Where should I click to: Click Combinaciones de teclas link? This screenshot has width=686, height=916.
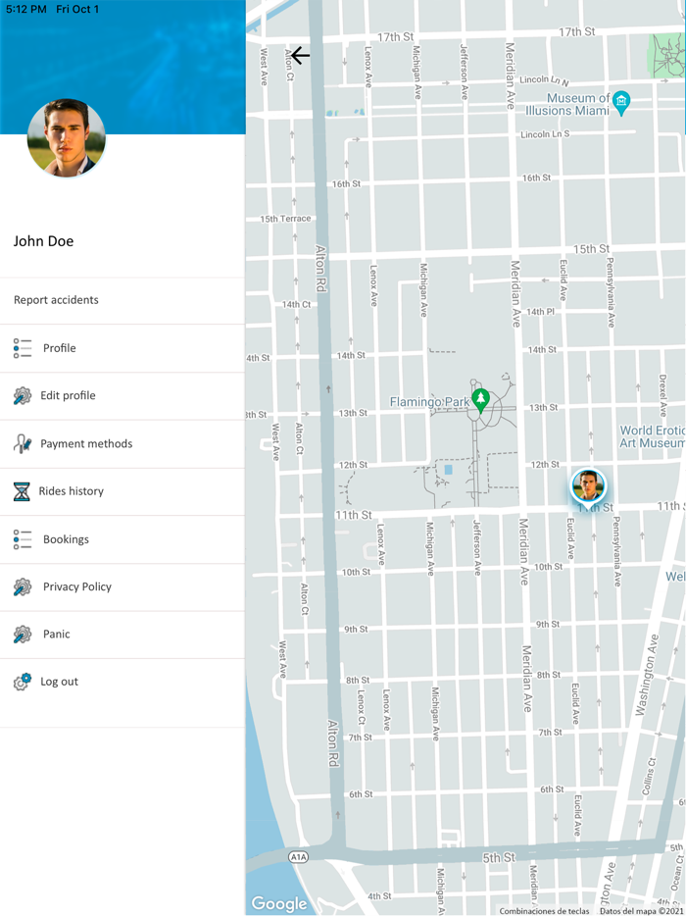coord(544,911)
